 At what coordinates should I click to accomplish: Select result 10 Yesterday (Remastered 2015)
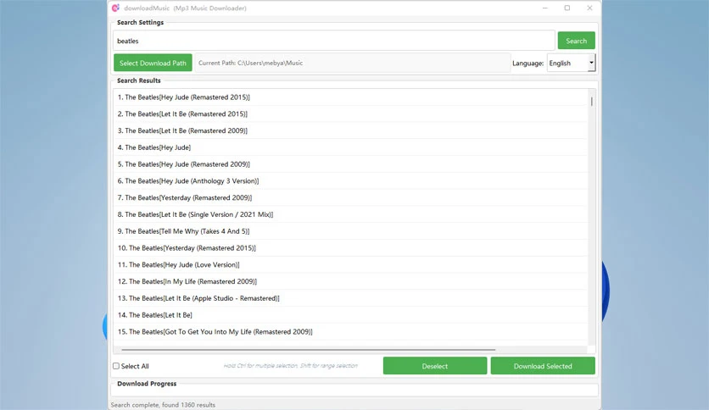tap(350, 247)
